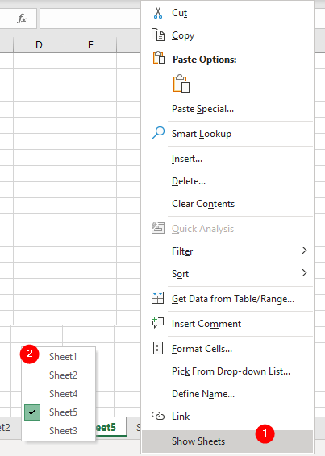The height and width of the screenshot is (456, 325).
Task: Click the formula bar input field
Action: pyautogui.click(x=90, y=19)
